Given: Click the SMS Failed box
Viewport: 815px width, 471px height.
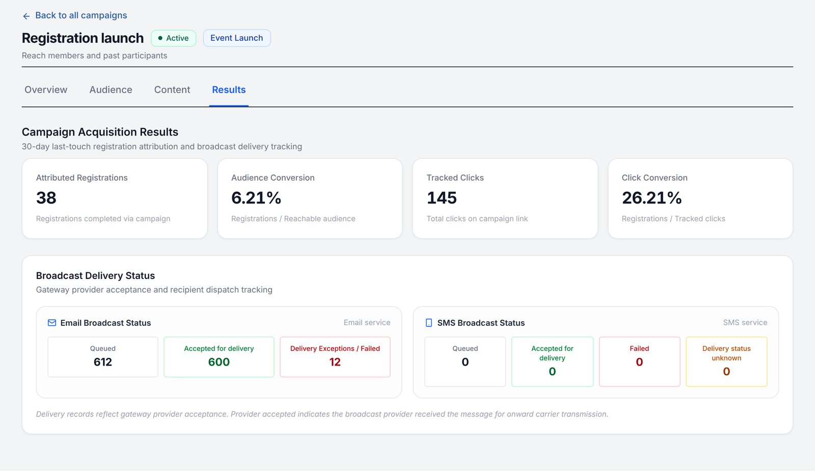Looking at the screenshot, I should click(640, 362).
